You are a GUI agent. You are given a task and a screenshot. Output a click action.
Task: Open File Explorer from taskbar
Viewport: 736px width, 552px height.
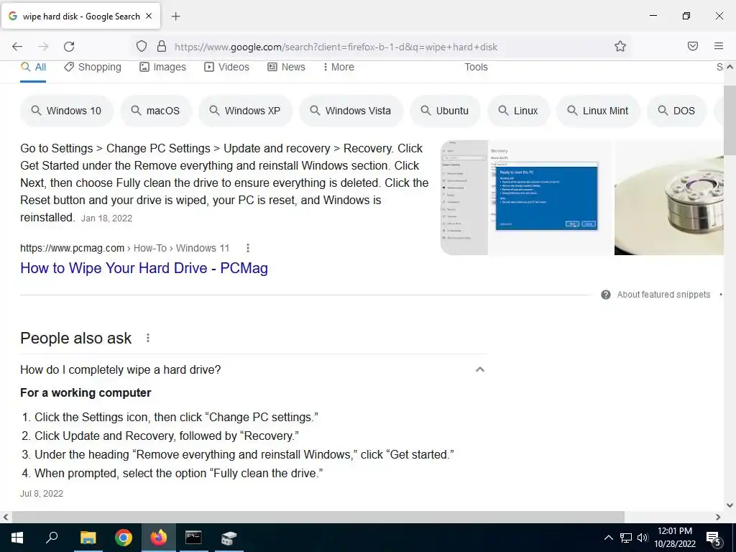tap(88, 538)
